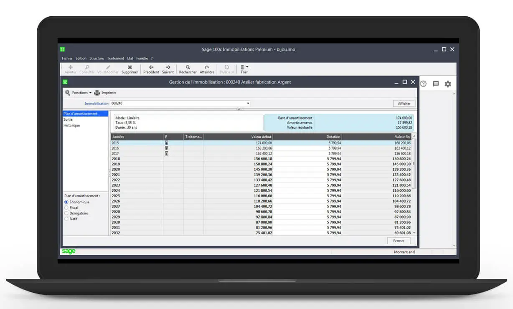
Task: Open the help question mark icon
Action: pos(423,84)
